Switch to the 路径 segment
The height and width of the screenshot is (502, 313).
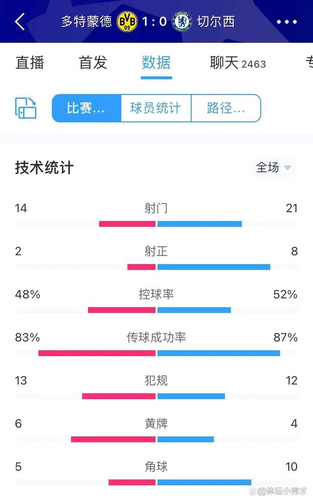click(x=226, y=108)
